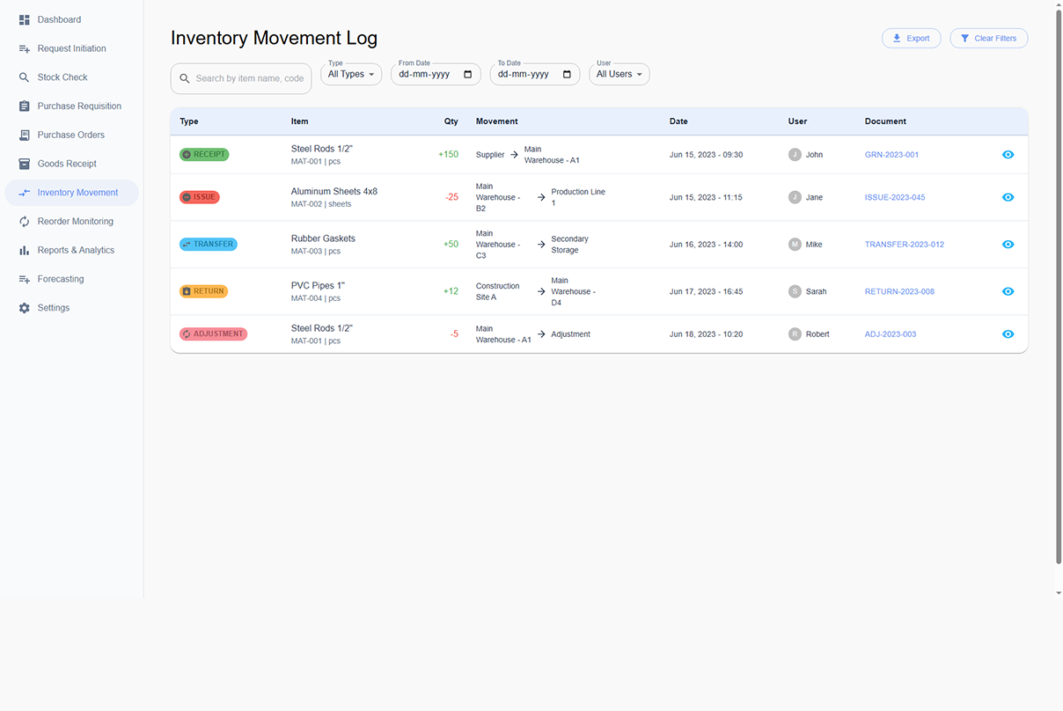Screen dimensions: 1063x711
Task: Click the Date column header
Action: [678, 121]
